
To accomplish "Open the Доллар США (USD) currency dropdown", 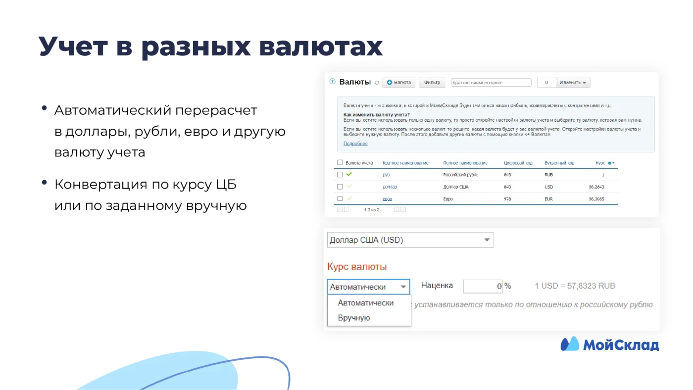I will pos(410,240).
